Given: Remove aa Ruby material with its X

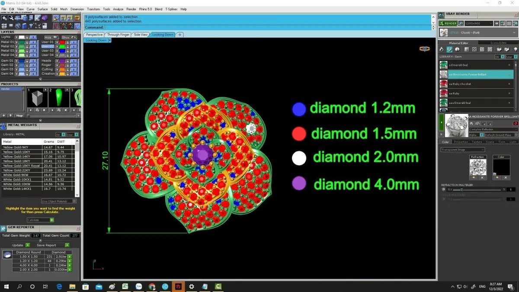Looking at the screenshot, I should pyautogui.click(x=509, y=93).
